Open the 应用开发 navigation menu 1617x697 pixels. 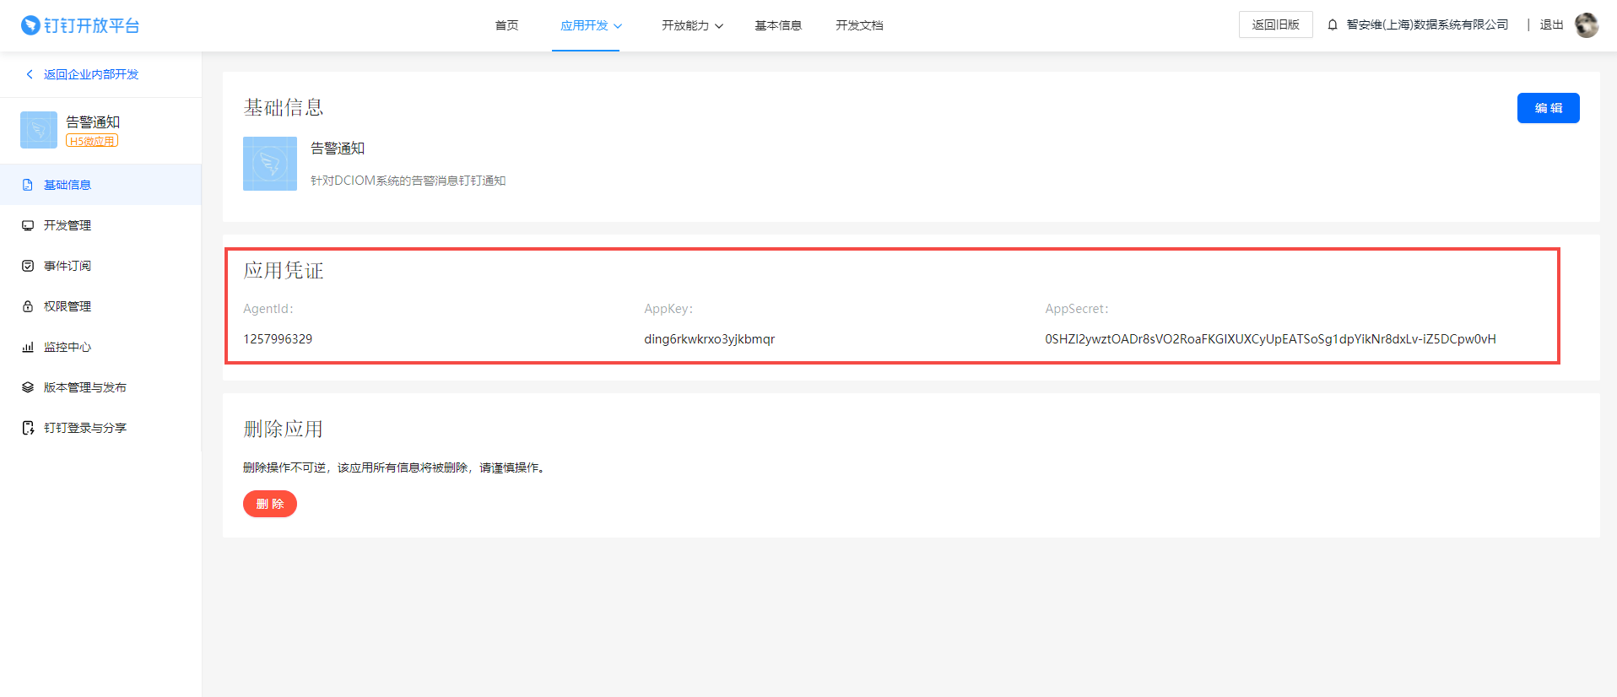(585, 25)
